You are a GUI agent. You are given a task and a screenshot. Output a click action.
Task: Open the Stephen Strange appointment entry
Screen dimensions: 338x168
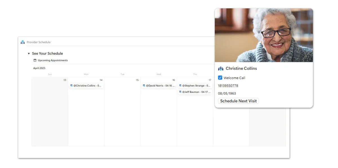coord(195,86)
